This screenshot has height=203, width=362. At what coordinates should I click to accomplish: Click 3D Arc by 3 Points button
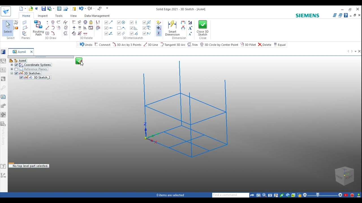tap(127, 45)
